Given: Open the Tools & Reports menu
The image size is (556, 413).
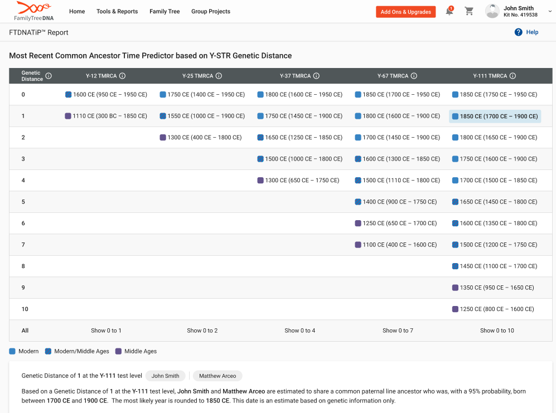Looking at the screenshot, I should (117, 11).
